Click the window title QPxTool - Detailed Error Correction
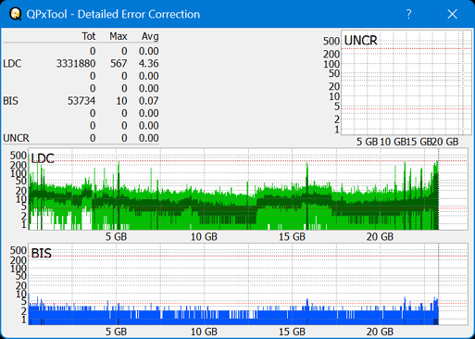The height and width of the screenshot is (339, 475). pos(113,14)
